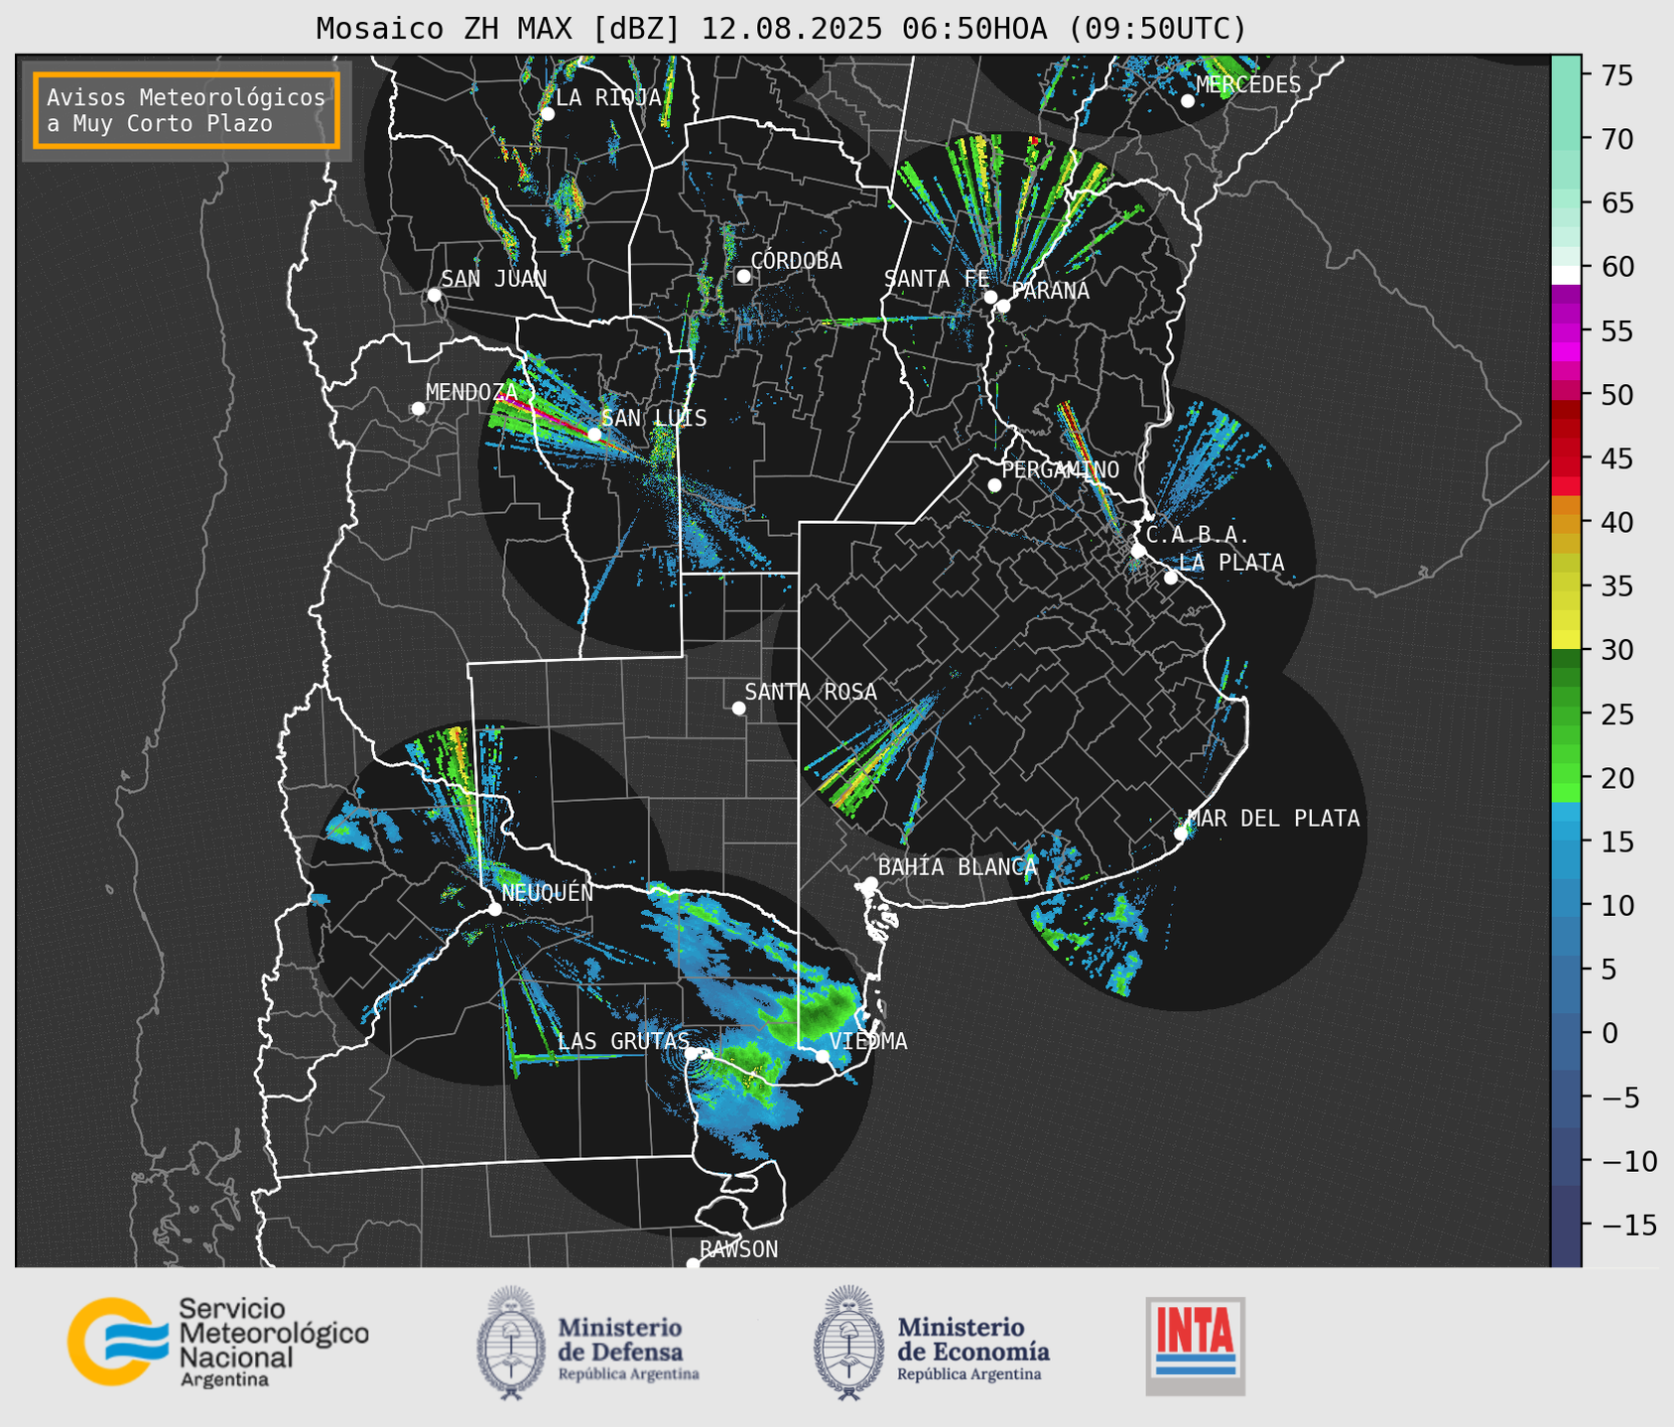Click the 0 label on the color scale
Image resolution: width=1674 pixels, height=1427 pixels.
[1610, 1033]
